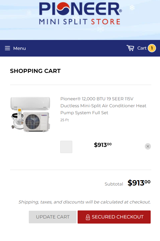Viewport: 160px width, 241px height.
Task: Click the shopping cart icon
Action: (130, 48)
